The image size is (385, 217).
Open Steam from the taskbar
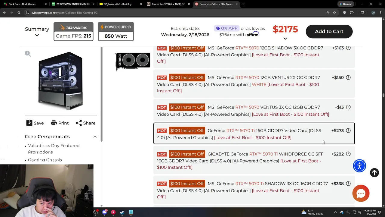122,212
